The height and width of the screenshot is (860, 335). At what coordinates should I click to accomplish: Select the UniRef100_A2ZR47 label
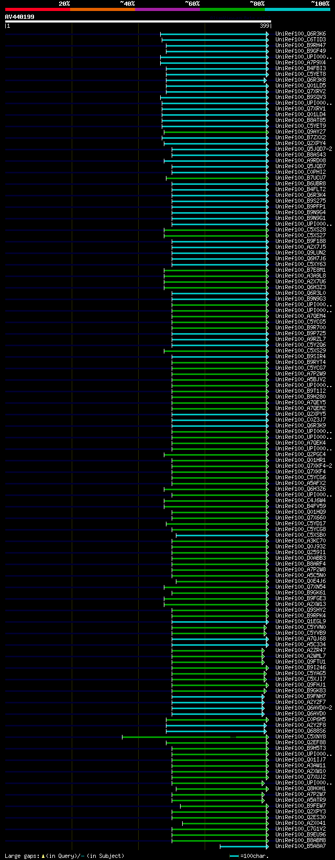click(x=300, y=650)
